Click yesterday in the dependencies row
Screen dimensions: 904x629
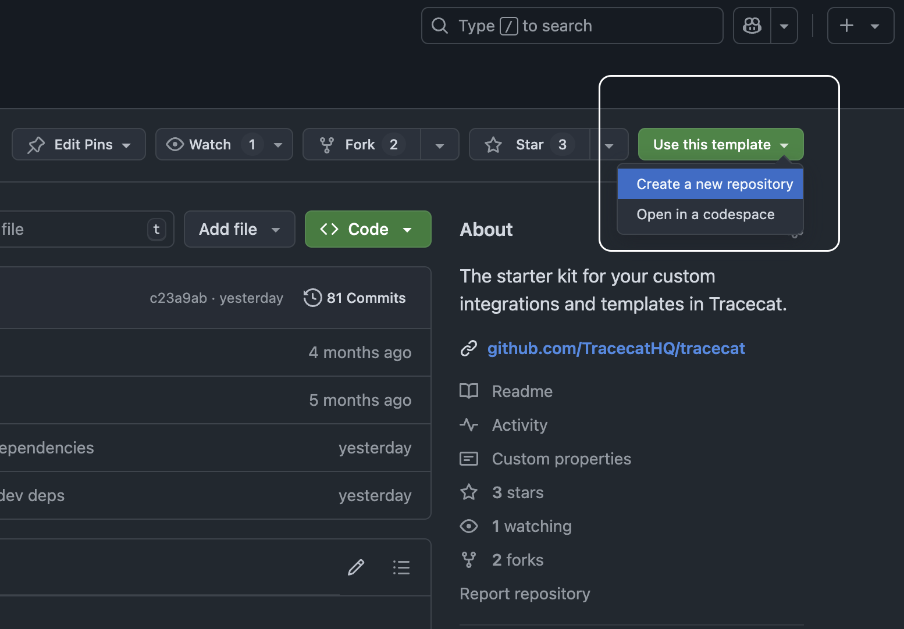[x=375, y=448]
